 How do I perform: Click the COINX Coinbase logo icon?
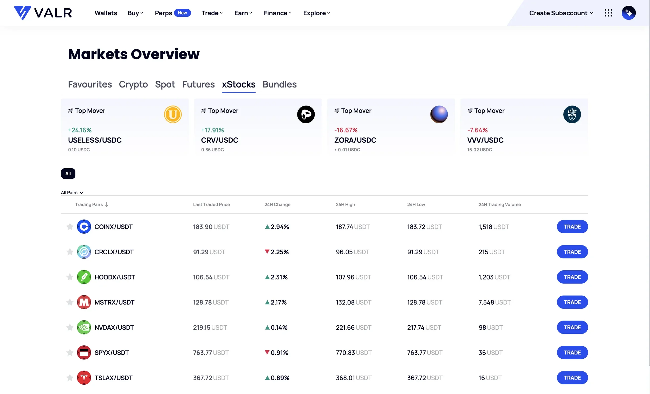coord(84,227)
